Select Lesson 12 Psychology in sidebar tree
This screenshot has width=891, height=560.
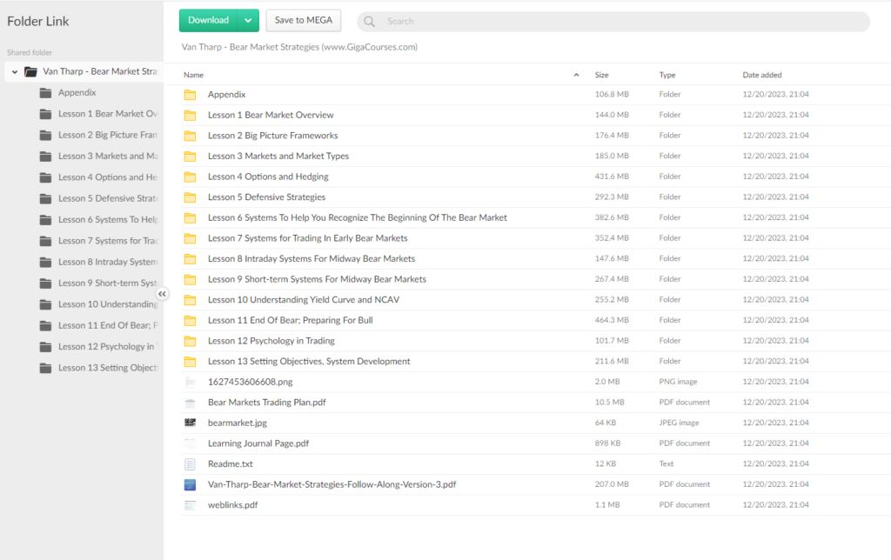tap(106, 347)
